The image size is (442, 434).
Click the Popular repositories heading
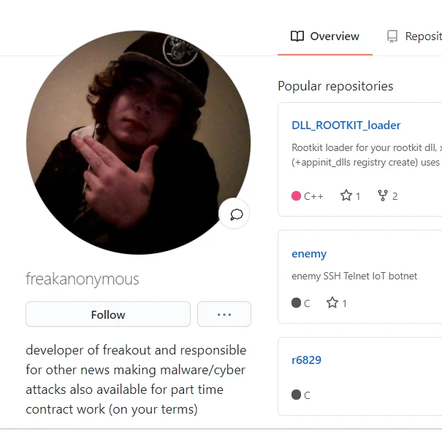point(335,86)
